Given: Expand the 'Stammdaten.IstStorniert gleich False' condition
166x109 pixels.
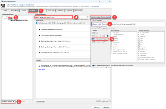Looking at the screenshot, I should (40, 35).
